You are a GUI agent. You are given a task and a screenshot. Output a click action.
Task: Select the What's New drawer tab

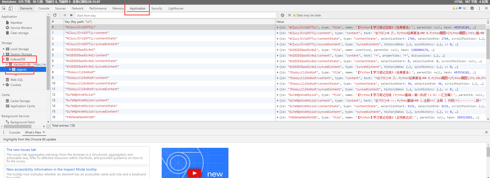click(33, 132)
